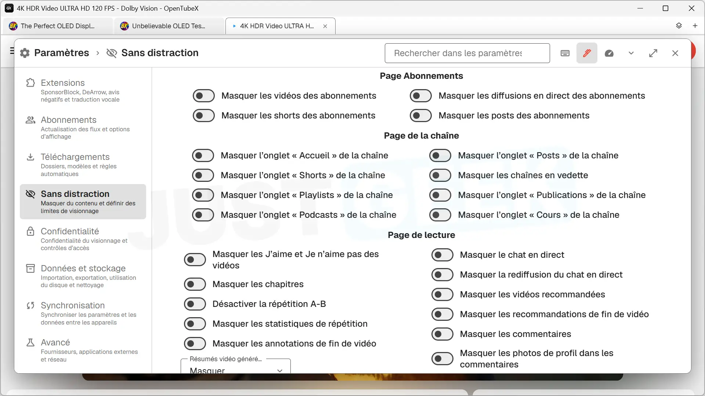Click the expand settings panel arrows icon
705x396 pixels.
point(653,53)
